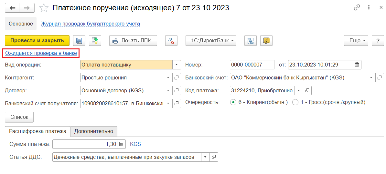The width and height of the screenshot is (386, 174).
Task: Open 1С:ДиректБанк dropdown menu
Action: click(210, 41)
